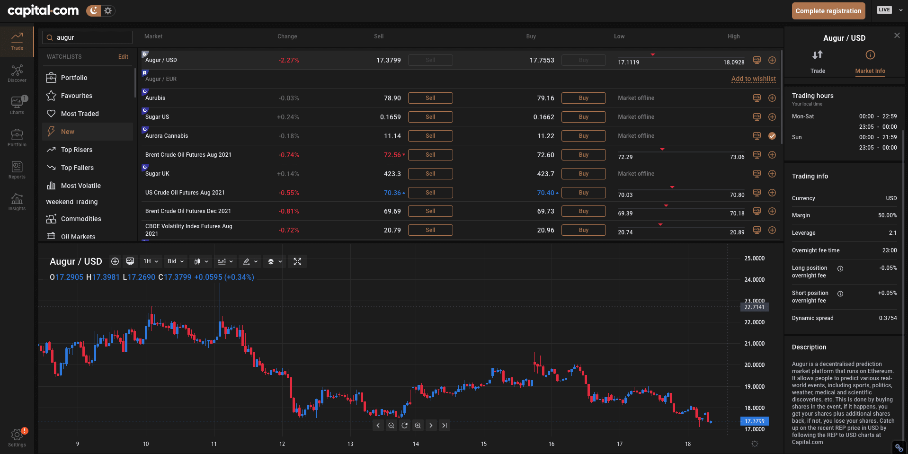Open Insights from the sidebar

[17, 202]
